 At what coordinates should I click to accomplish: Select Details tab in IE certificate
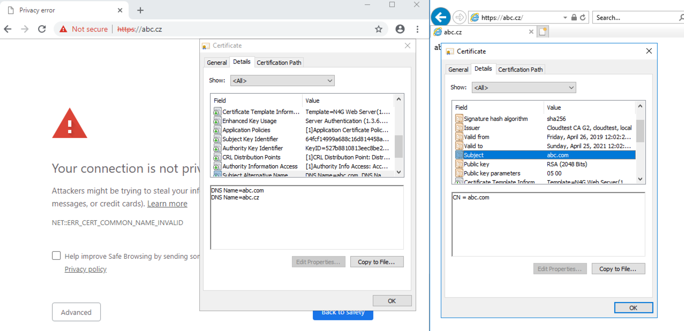[x=483, y=68]
